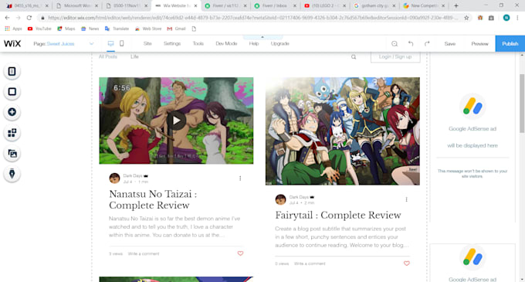
Task: Click the zoom out magnifier in Wix toolbar
Action: pyautogui.click(x=395, y=44)
